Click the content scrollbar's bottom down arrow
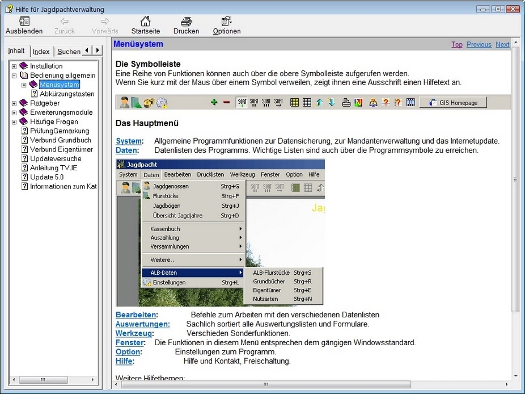This screenshot has width=525, height=394. point(515,376)
